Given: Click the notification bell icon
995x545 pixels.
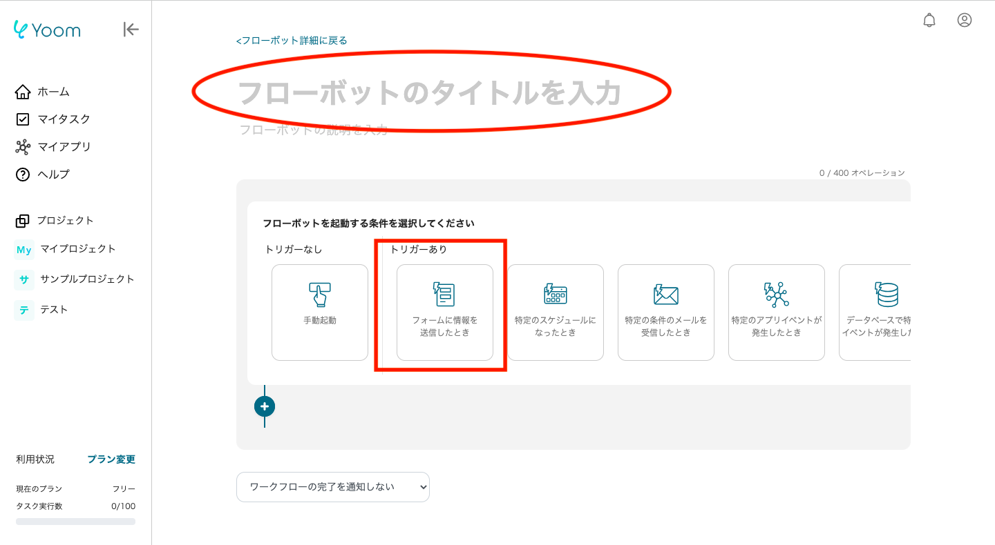Looking at the screenshot, I should click(929, 20).
